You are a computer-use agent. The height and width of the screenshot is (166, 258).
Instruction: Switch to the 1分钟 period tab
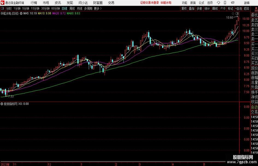click(17, 8)
